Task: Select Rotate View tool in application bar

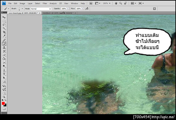Action: [x=125, y=3]
